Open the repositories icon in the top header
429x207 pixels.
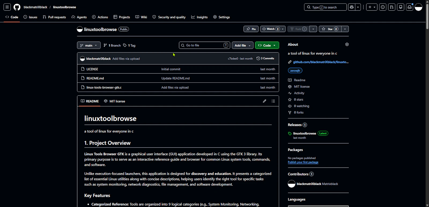(x=401, y=7)
